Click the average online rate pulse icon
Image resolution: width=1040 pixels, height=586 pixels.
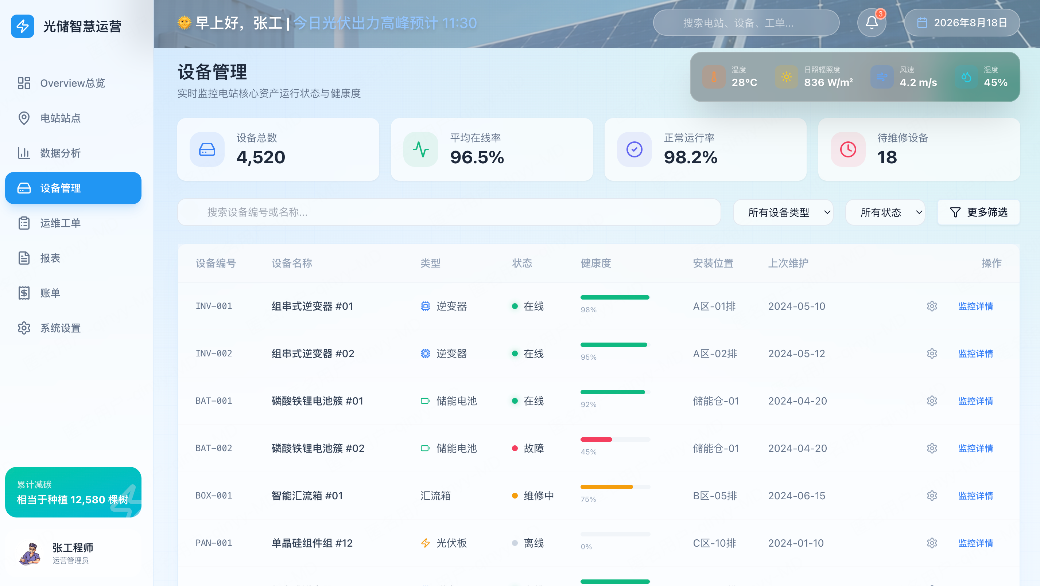(421, 149)
